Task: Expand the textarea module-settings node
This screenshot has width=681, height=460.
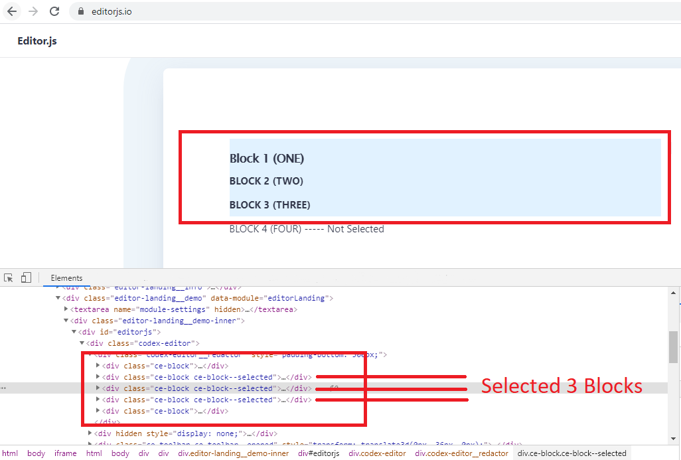Action: (x=66, y=309)
